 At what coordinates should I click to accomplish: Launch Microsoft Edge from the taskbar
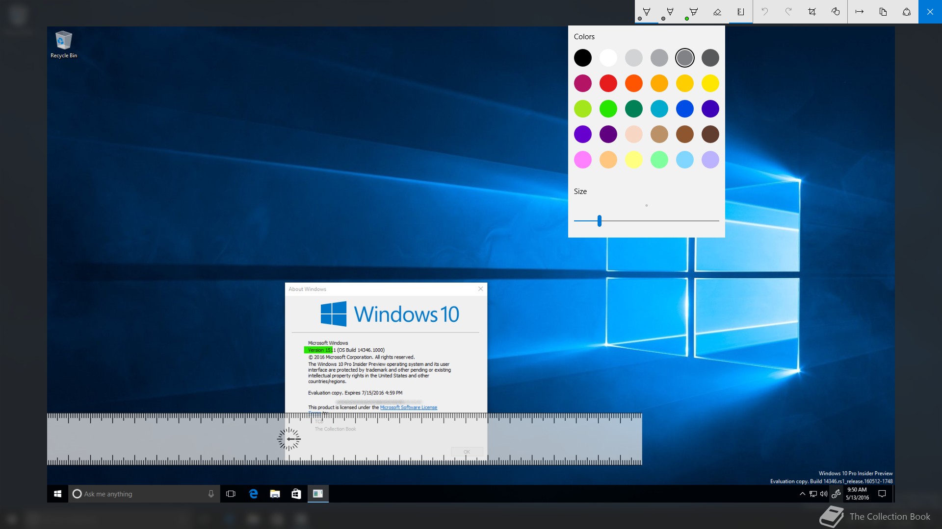click(253, 494)
